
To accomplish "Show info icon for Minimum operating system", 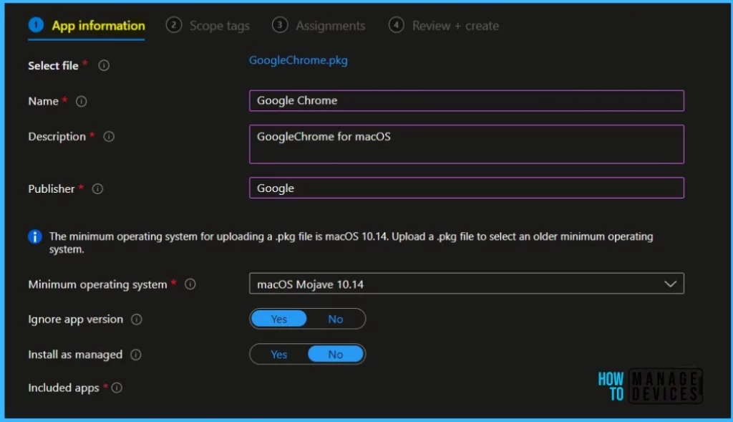I will point(190,284).
